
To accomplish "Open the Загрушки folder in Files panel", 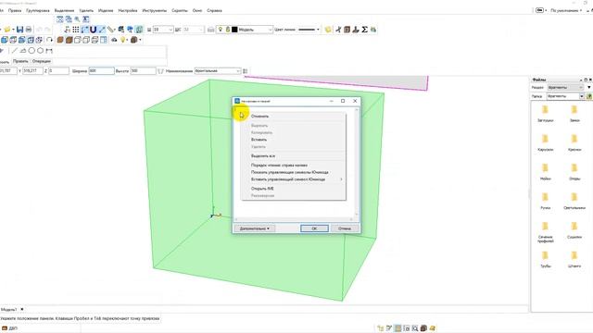I will 545,114.
